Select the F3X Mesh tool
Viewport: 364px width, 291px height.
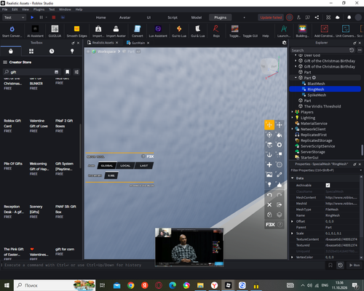click(280, 164)
